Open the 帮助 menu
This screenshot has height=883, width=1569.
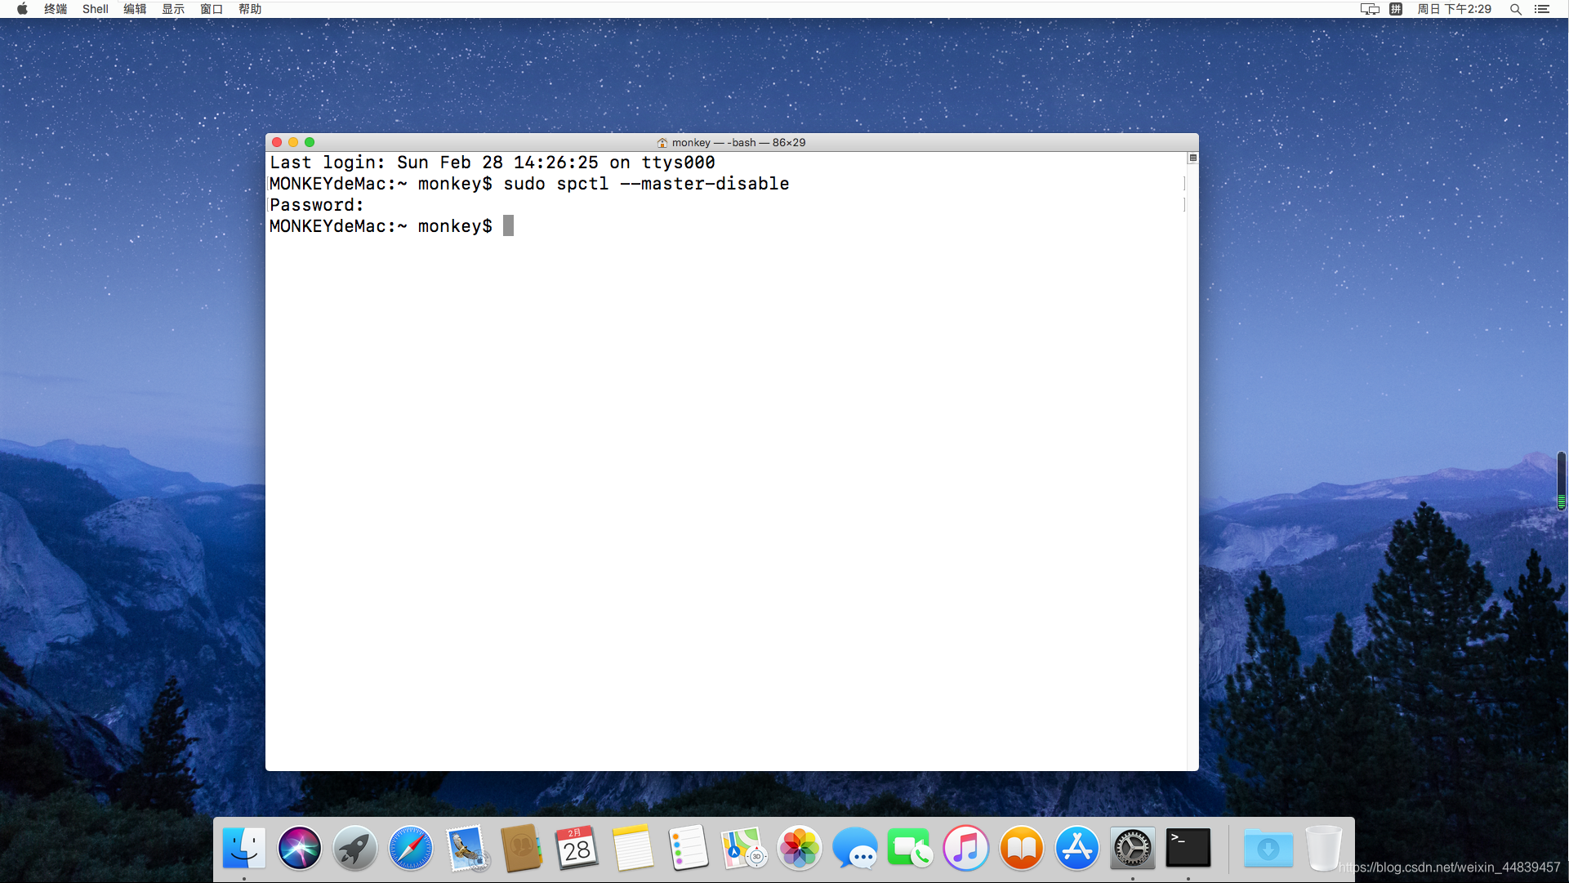click(x=250, y=9)
